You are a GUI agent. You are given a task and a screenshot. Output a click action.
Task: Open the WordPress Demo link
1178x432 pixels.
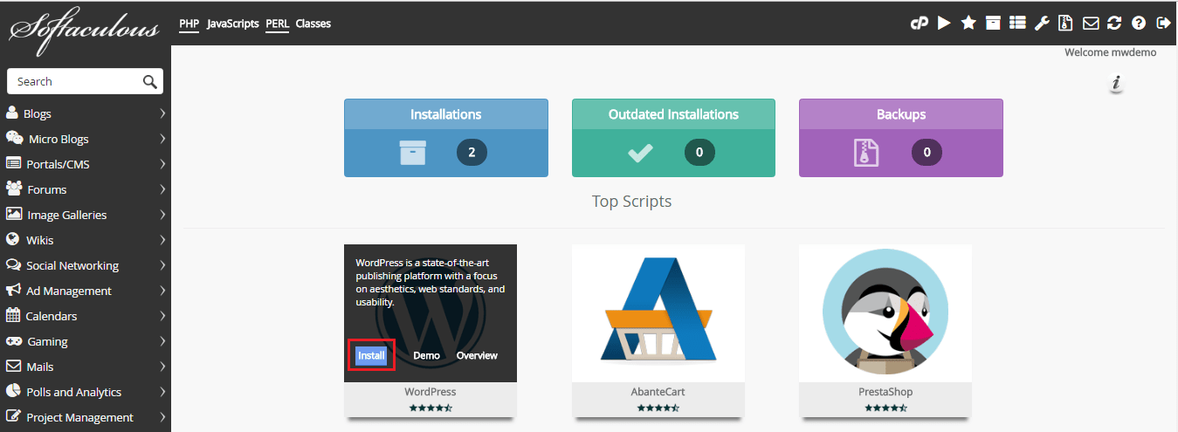pyautogui.click(x=426, y=355)
